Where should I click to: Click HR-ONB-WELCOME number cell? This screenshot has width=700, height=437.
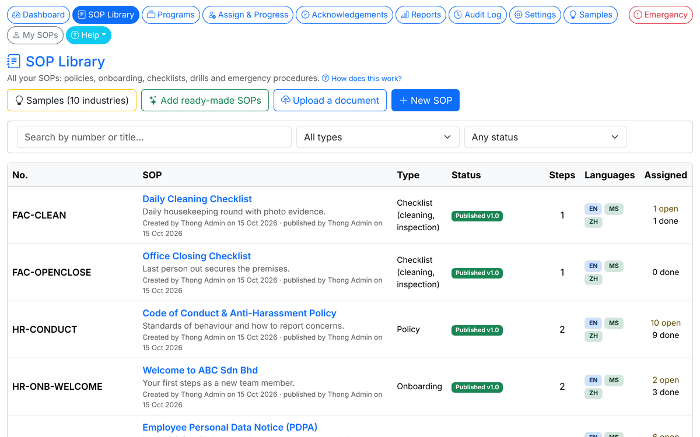click(x=57, y=386)
